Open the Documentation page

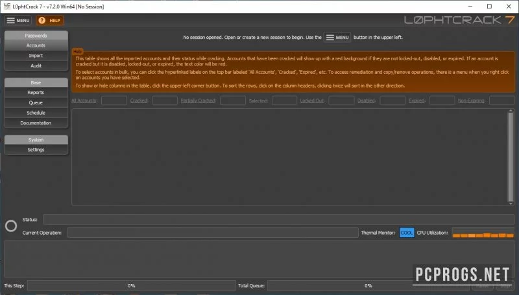[x=36, y=123]
